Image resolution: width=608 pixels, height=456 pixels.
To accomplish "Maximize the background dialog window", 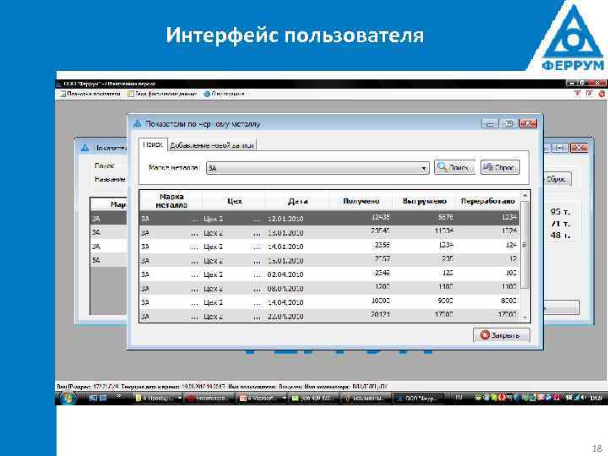I will coord(560,148).
